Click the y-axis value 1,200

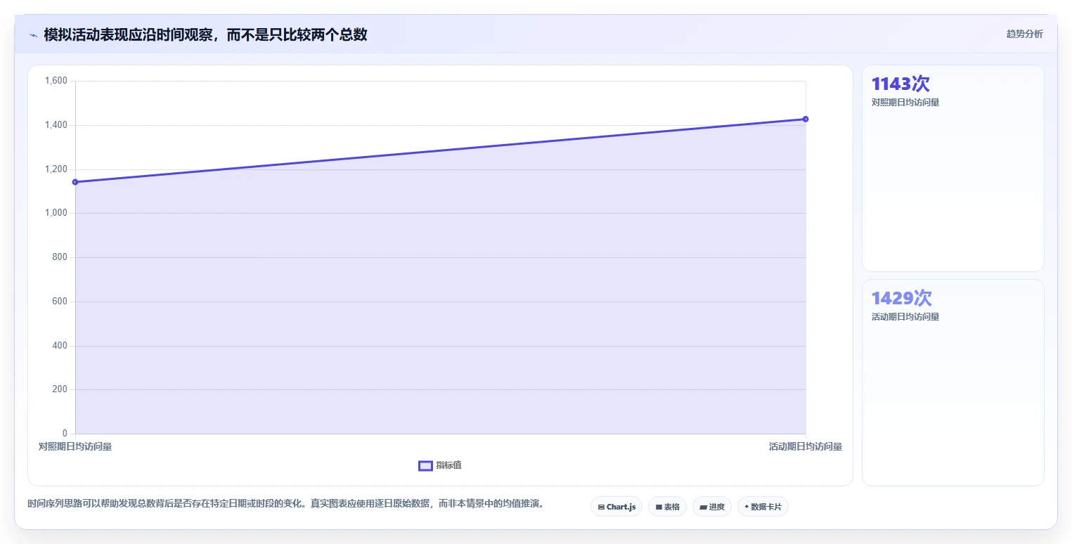pos(56,169)
